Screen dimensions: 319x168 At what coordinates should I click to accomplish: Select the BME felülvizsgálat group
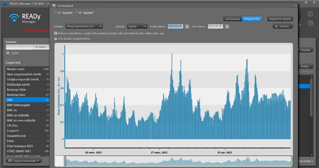click(x=27, y=105)
